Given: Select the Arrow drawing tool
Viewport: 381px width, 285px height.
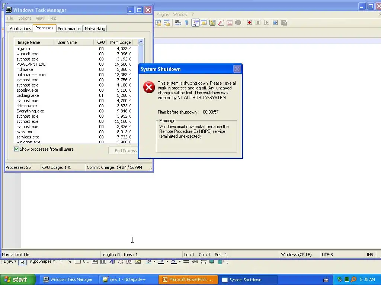Looking at the screenshot, I should [x=70, y=261].
